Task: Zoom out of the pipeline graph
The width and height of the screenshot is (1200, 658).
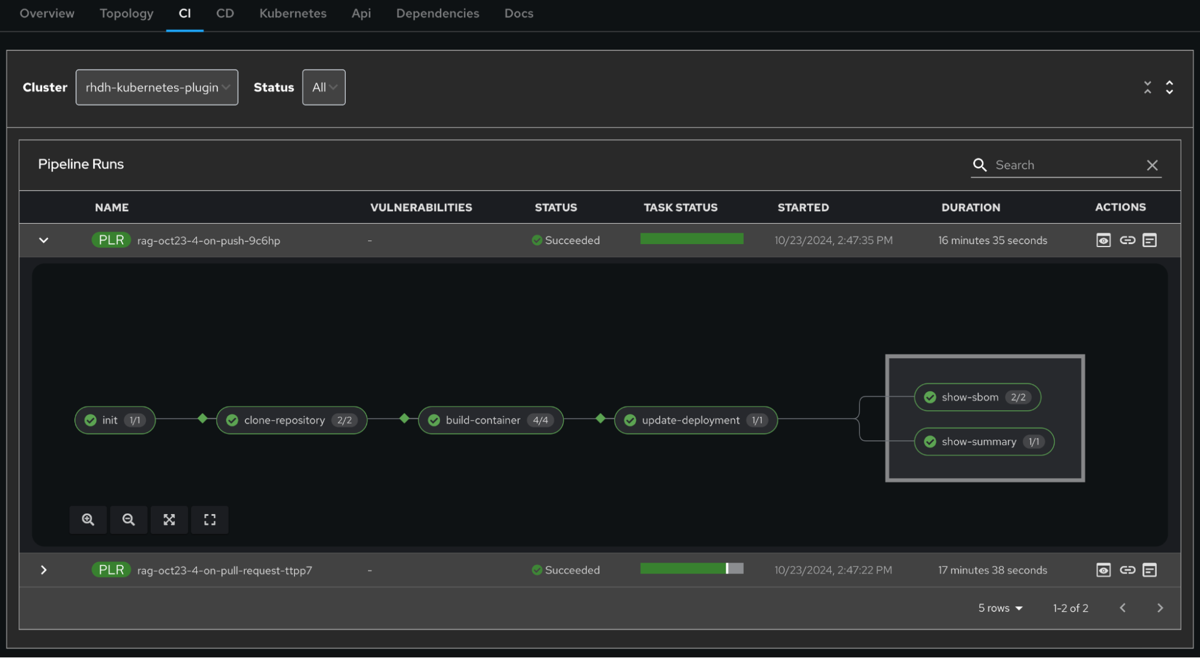Action: [128, 520]
